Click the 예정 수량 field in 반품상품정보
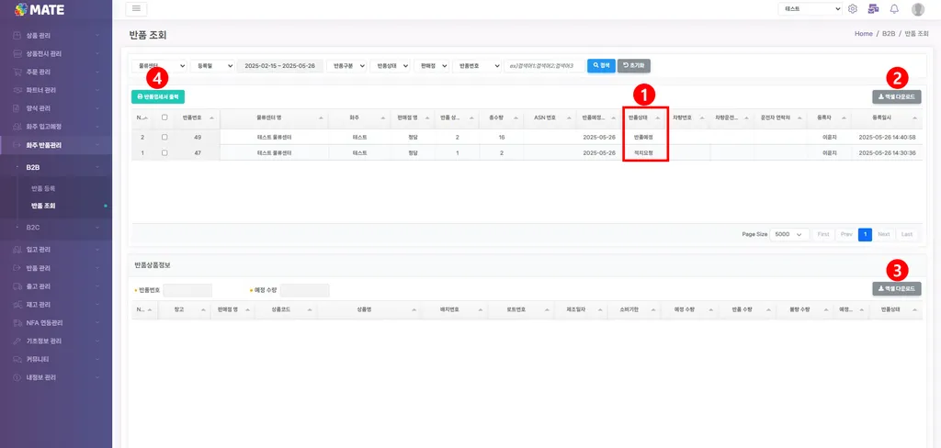The height and width of the screenshot is (448, 941). 305,290
